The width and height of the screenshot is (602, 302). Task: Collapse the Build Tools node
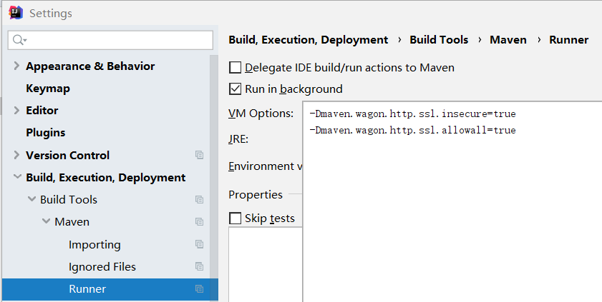click(x=32, y=199)
